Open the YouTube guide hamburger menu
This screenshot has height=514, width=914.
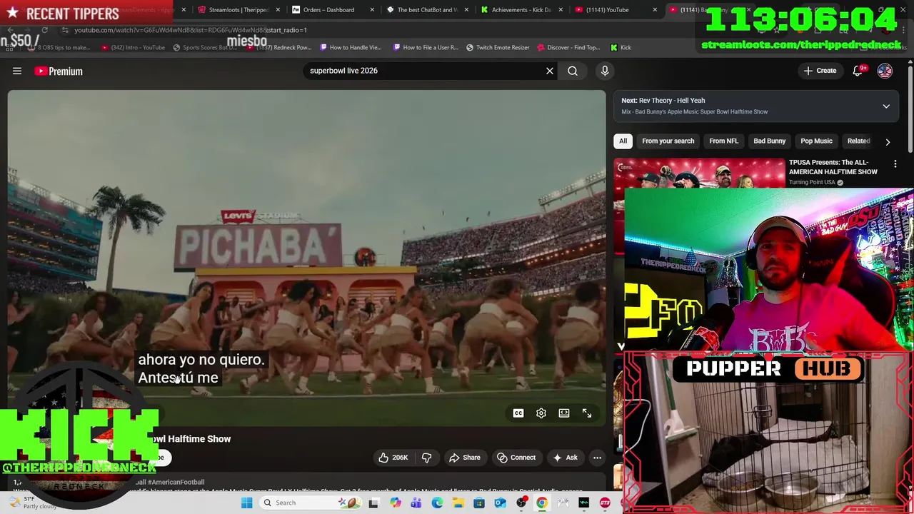click(17, 71)
